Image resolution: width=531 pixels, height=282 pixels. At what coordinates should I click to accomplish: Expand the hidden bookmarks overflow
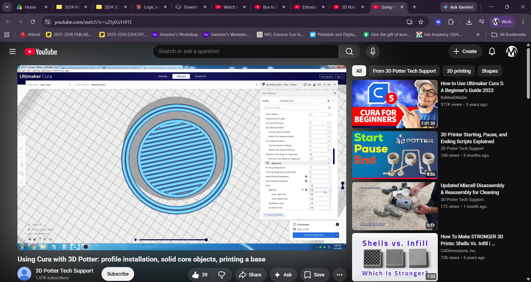pyautogui.click(x=478, y=35)
